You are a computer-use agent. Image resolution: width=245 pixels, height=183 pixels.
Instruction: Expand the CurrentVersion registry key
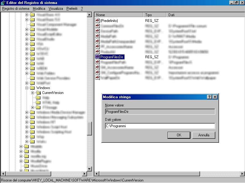pyautogui.click(x=33, y=93)
